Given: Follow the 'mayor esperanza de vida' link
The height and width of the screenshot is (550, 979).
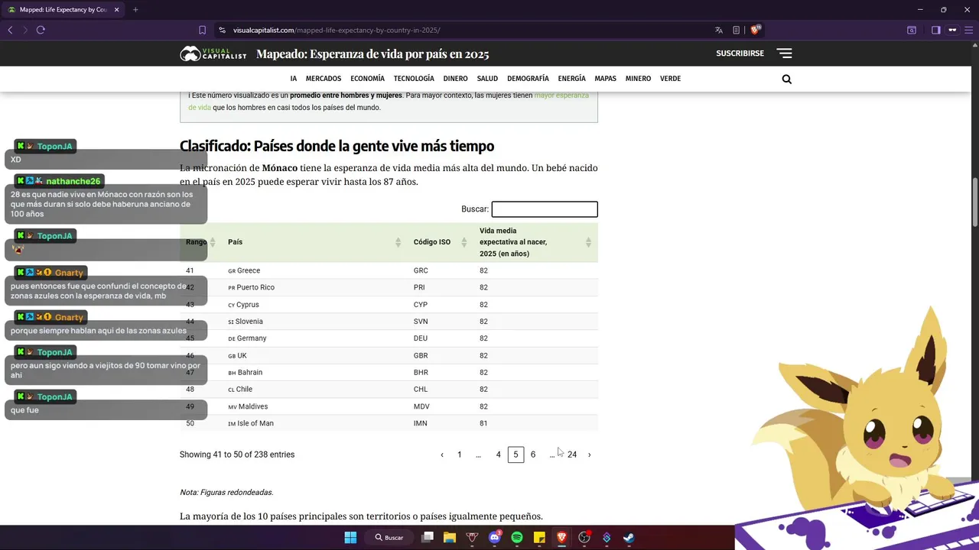Looking at the screenshot, I should click(561, 95).
